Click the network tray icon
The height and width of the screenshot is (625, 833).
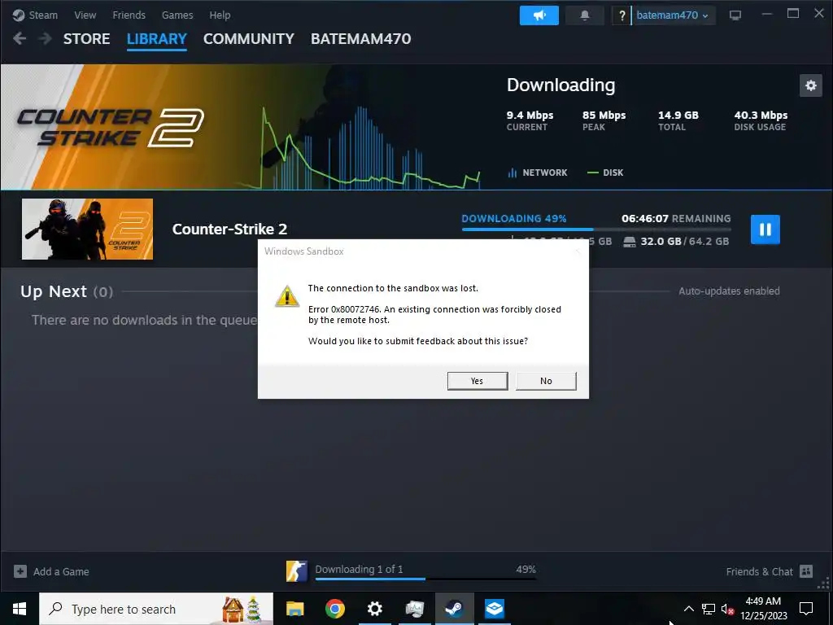(x=709, y=609)
